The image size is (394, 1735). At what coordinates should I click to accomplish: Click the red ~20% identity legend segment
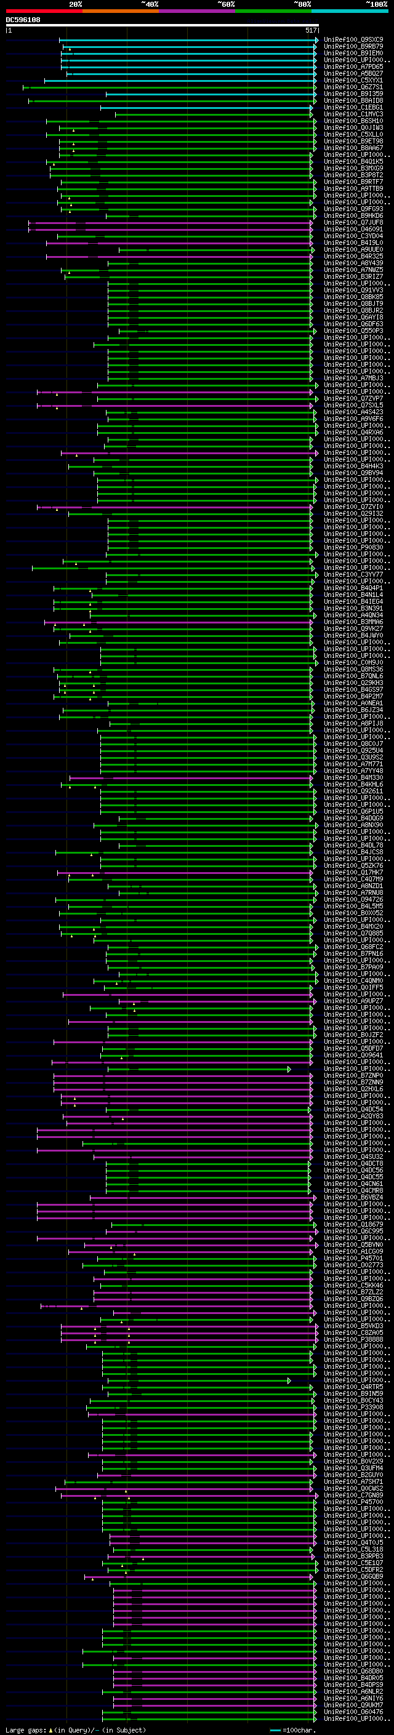[44, 11]
